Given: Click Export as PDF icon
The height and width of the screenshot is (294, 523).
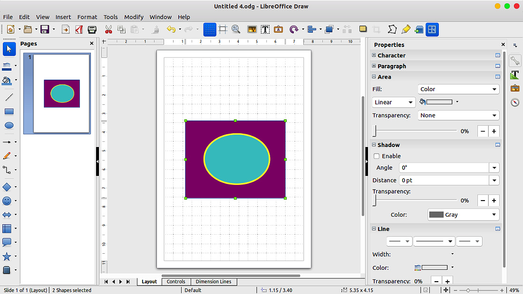Looking at the screenshot, I should coord(79,29).
